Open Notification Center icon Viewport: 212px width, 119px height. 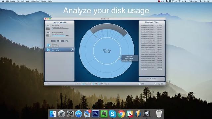(208, 1)
